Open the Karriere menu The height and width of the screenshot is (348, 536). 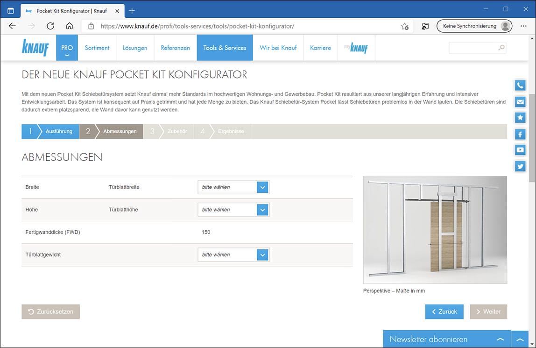click(x=320, y=48)
